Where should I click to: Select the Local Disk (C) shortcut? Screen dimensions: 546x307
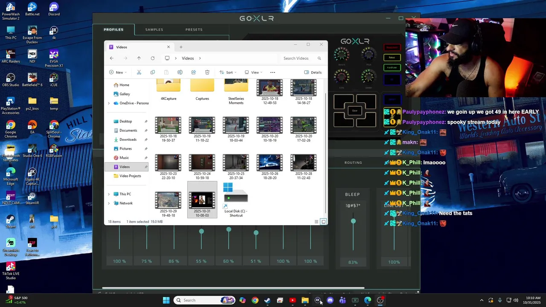236,200
